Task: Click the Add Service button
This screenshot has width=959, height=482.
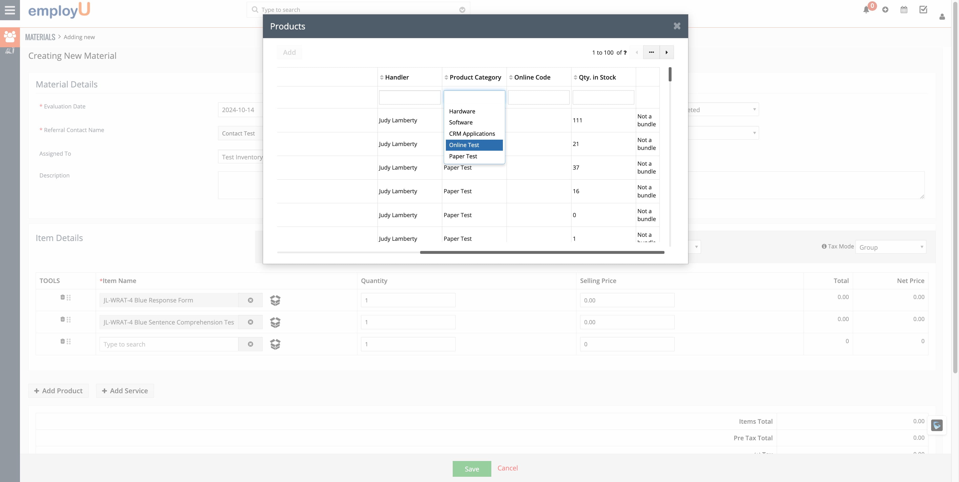Action: pos(125,391)
